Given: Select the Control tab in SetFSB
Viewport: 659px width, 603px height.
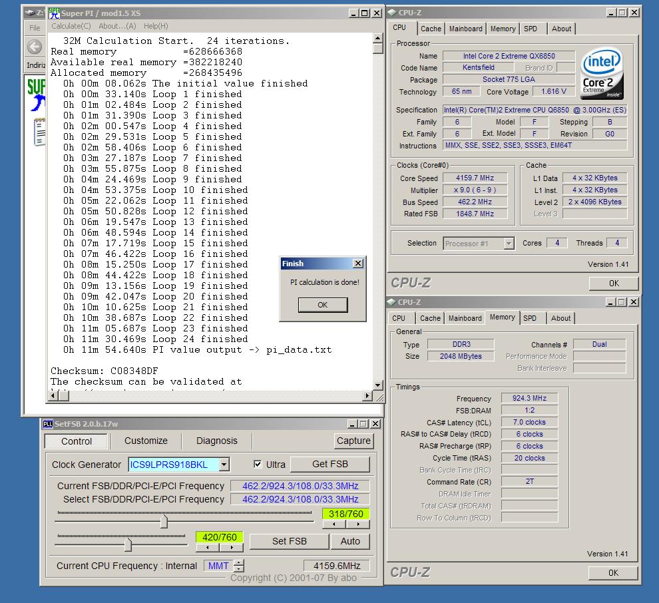Looking at the screenshot, I should (x=76, y=441).
